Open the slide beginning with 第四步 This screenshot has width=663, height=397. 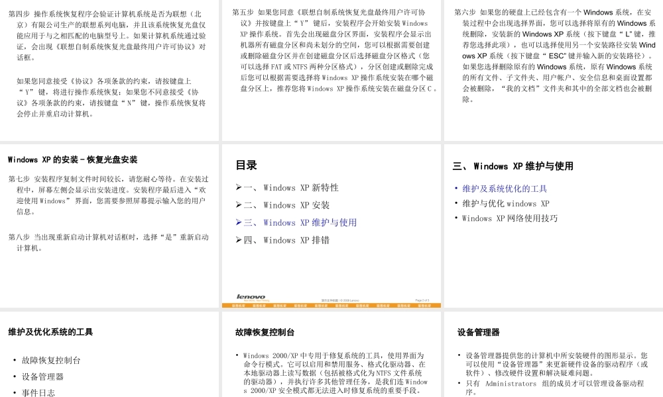click(x=109, y=70)
